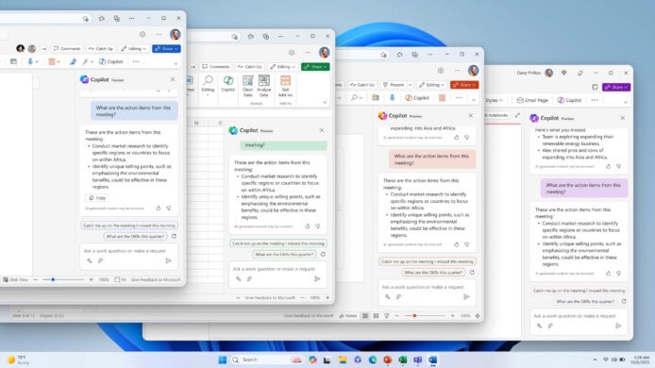Expand the Styles dropdown in OneNote

[x=495, y=100]
